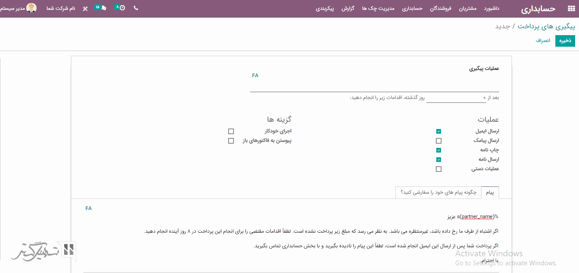Expand the پیکربندی menu

click(x=325, y=9)
